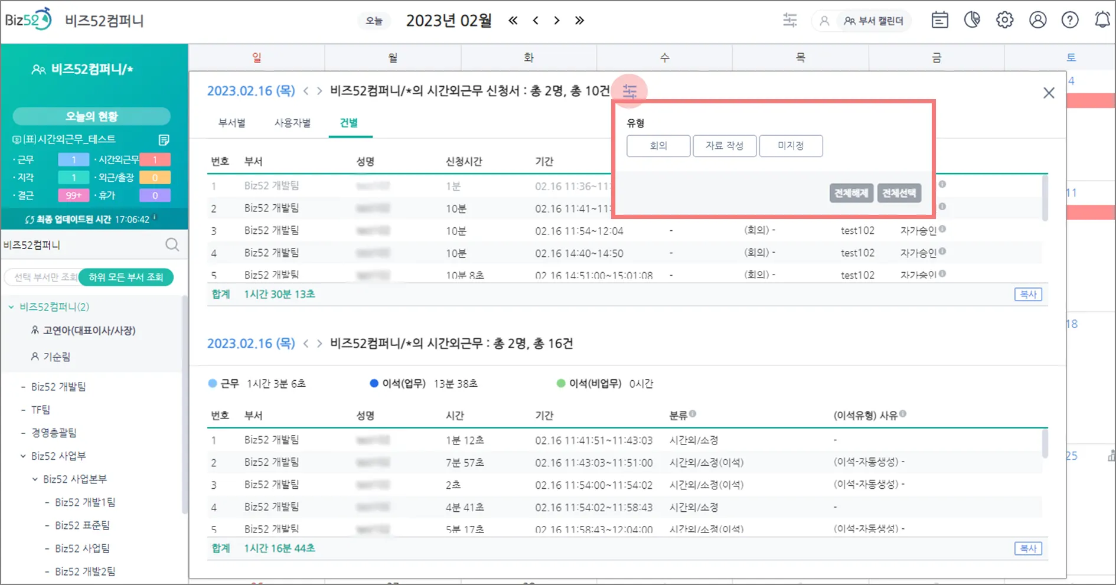The width and height of the screenshot is (1116, 585).
Task: Go to next month arrow
Action: [557, 21]
